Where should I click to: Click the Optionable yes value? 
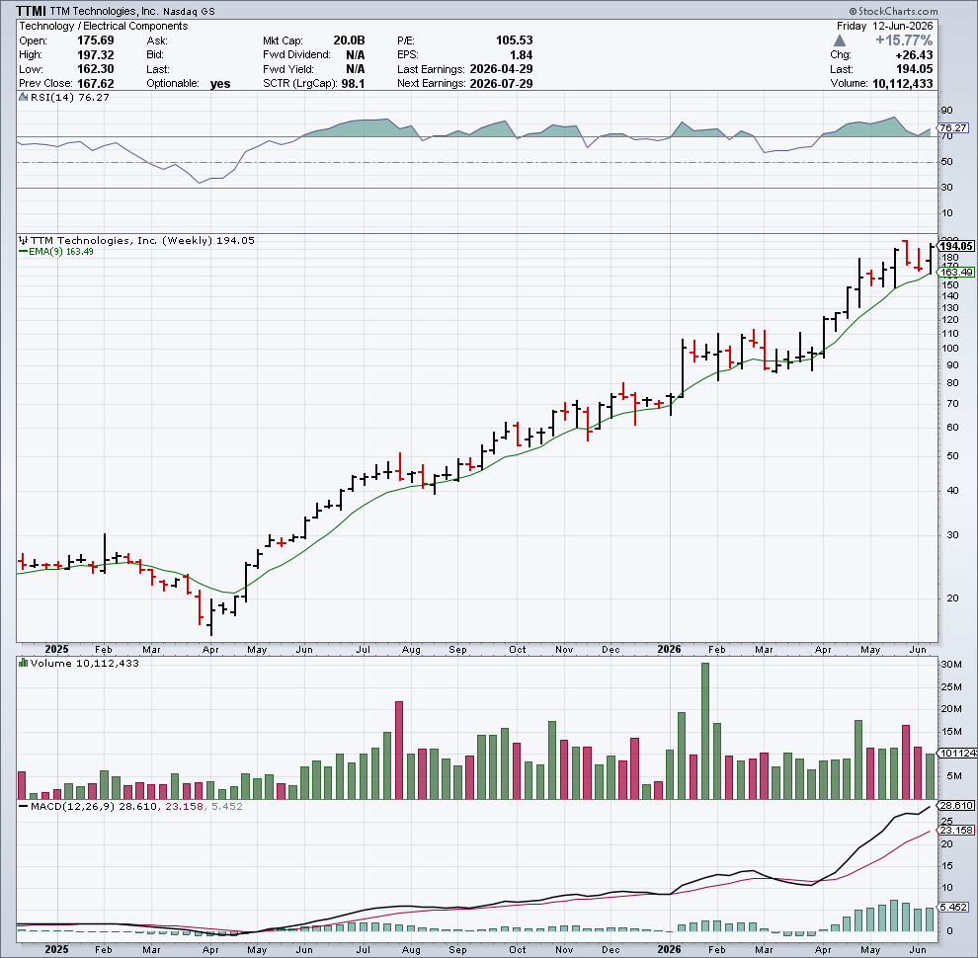(220, 84)
